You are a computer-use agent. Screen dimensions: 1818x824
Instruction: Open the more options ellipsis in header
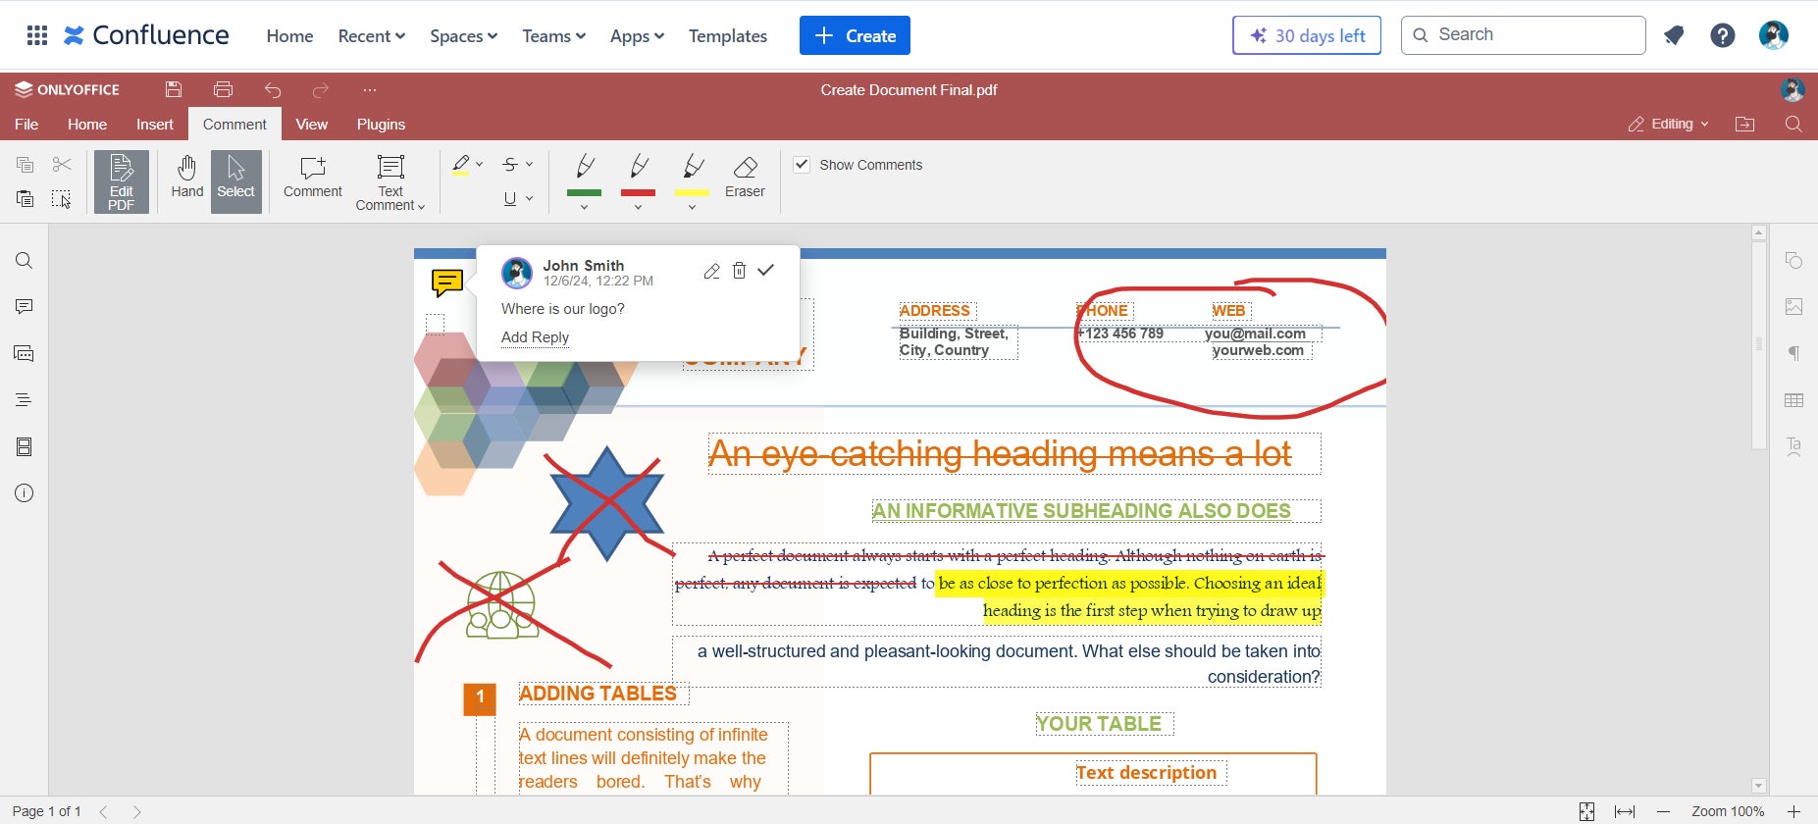[370, 90]
